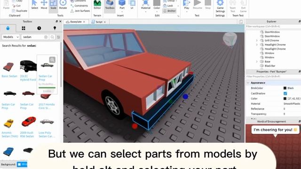Select 2009 Audi RS6 Sedan model
This screenshot has height=169, width=301.
[x=29, y=122]
